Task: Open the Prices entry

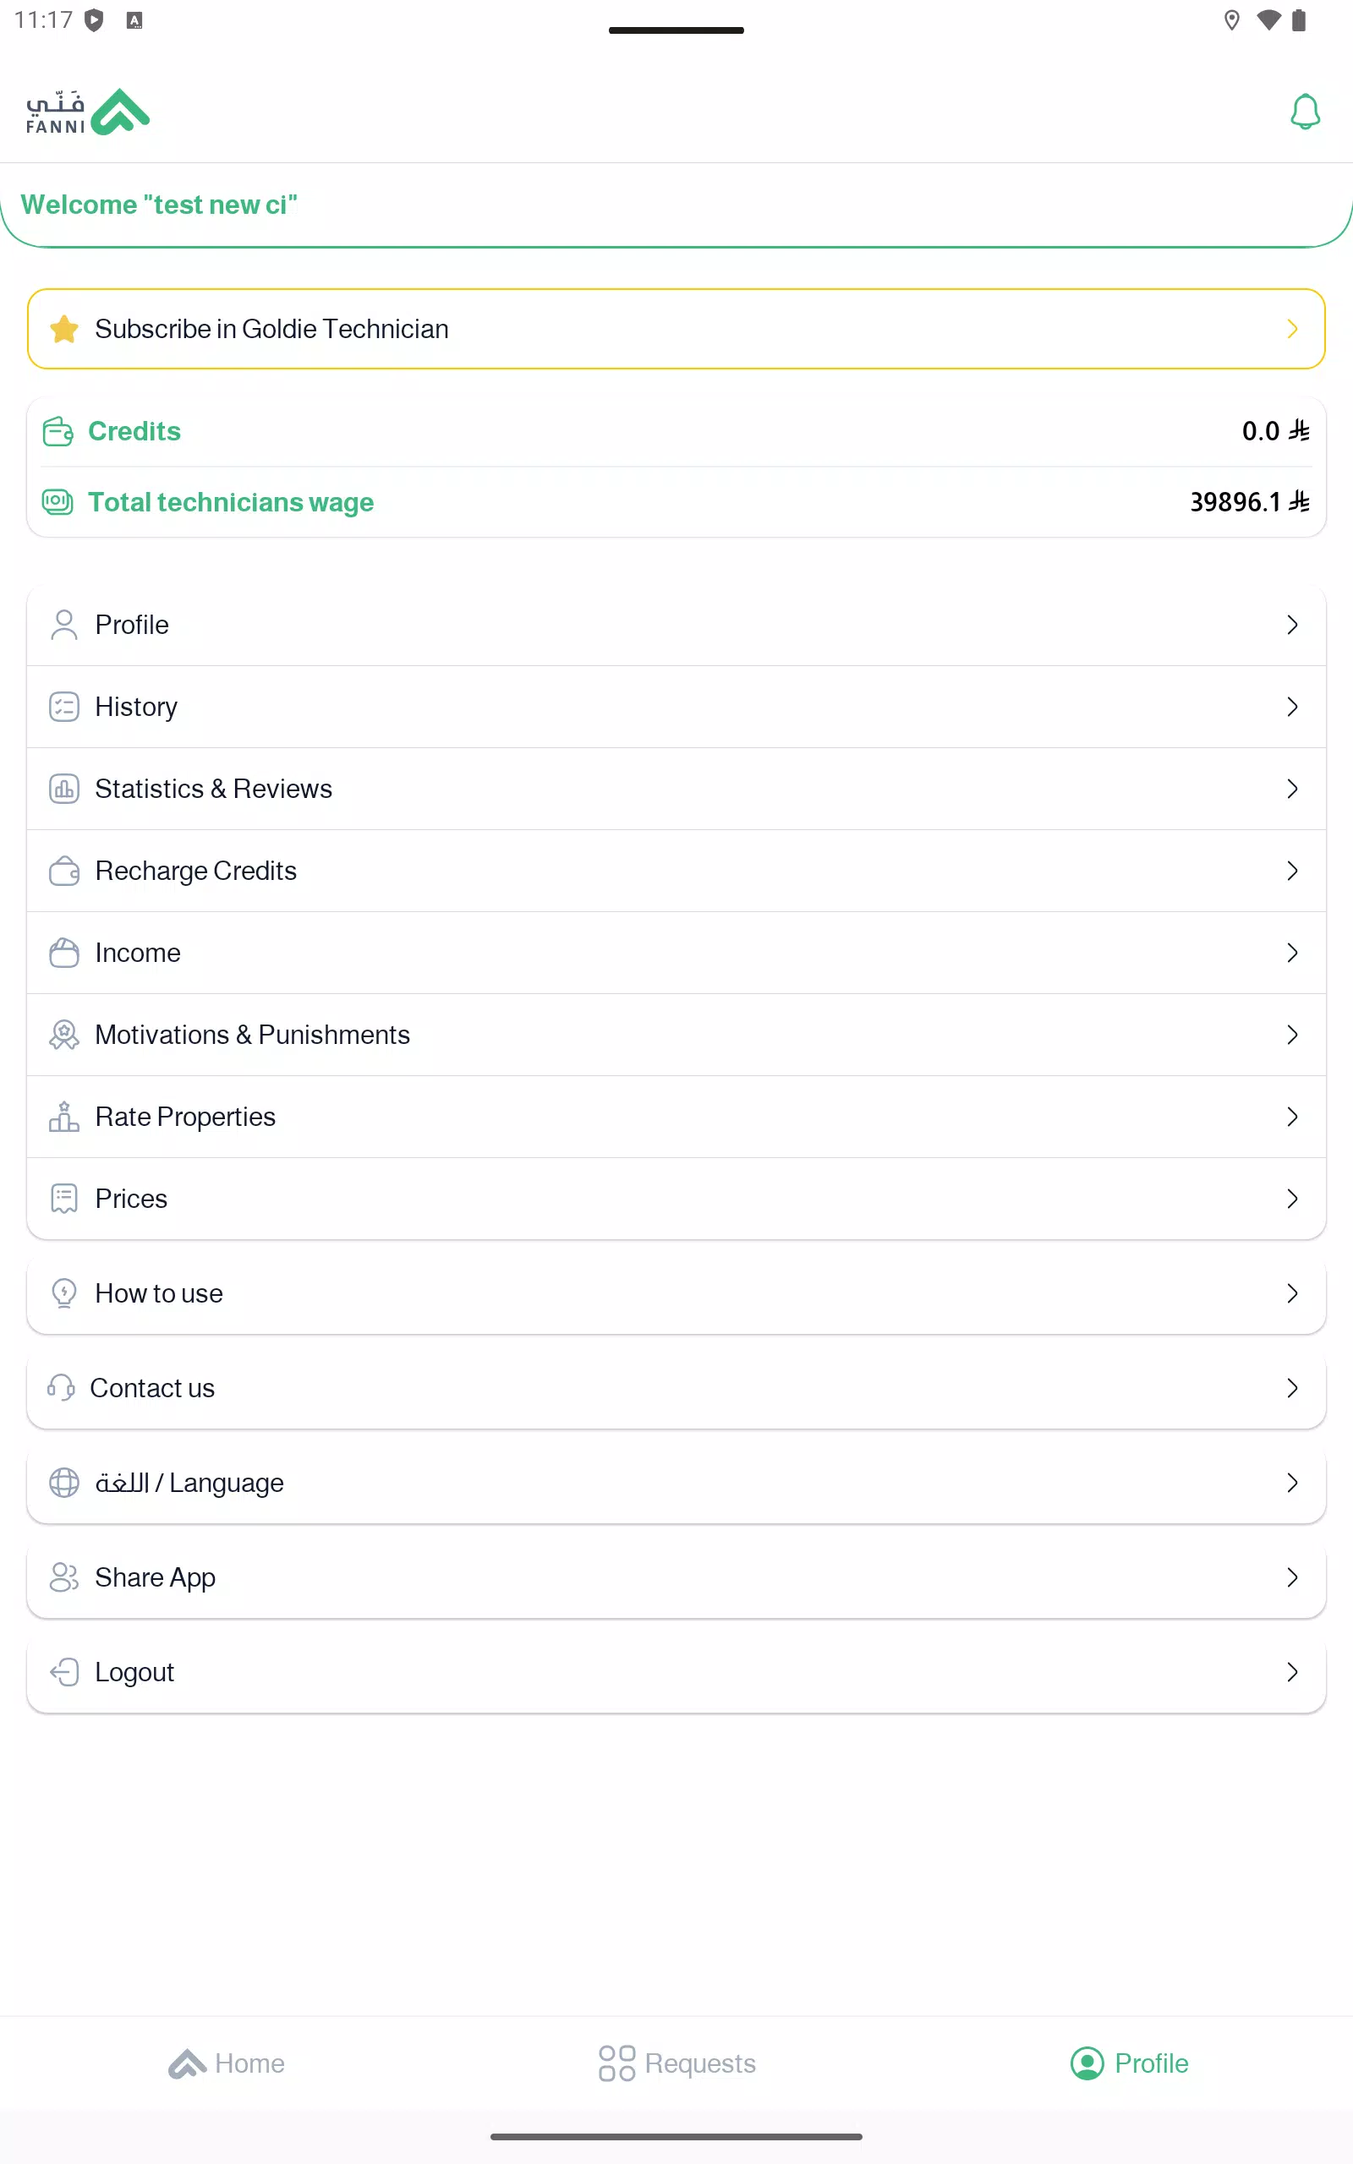Action: tap(676, 1199)
